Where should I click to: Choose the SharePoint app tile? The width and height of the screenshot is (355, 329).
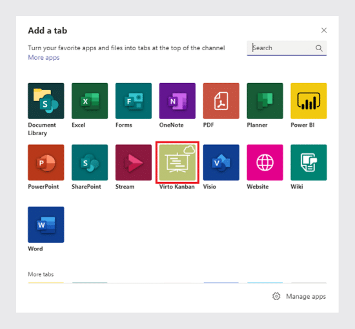pos(90,163)
